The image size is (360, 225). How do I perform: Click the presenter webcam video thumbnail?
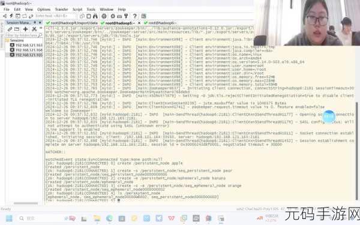pos(307,23)
